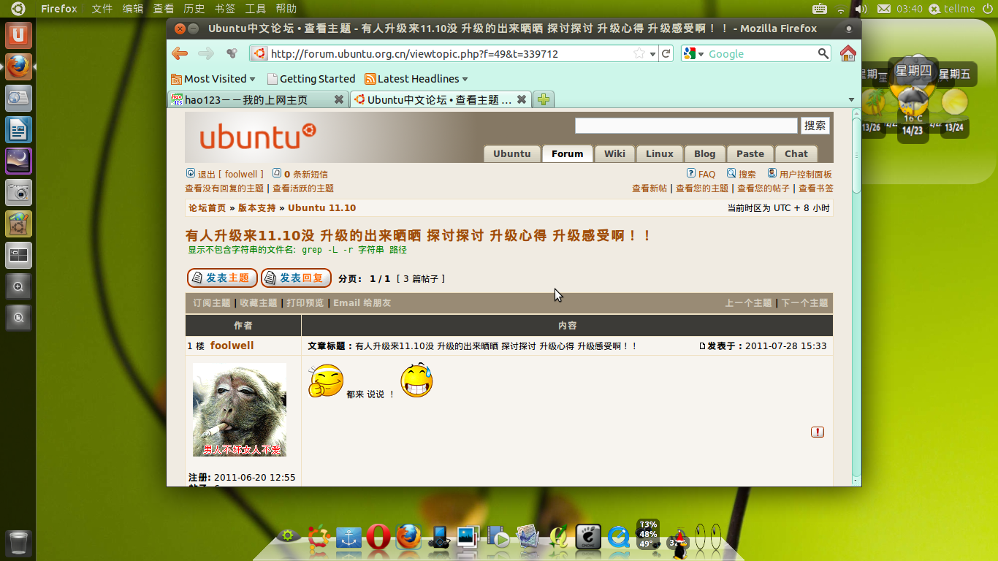Open the video player icon in dock
Viewport: 998px width, 561px height.
pyautogui.click(x=498, y=538)
